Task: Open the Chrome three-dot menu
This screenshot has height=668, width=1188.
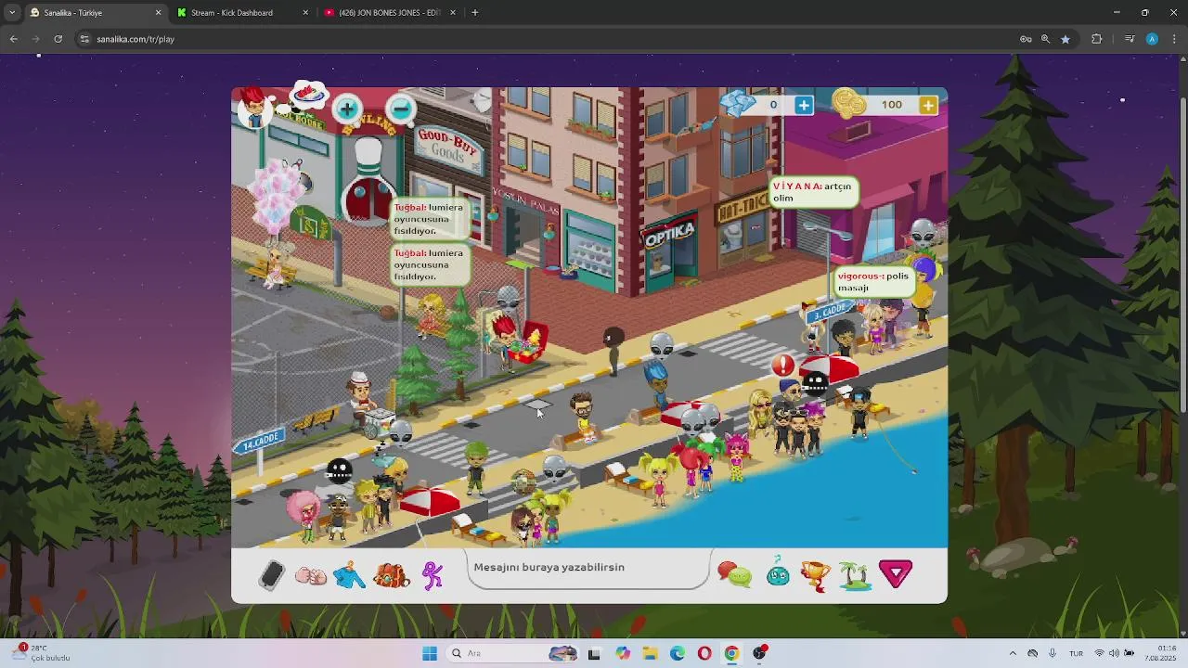Action: (1175, 39)
